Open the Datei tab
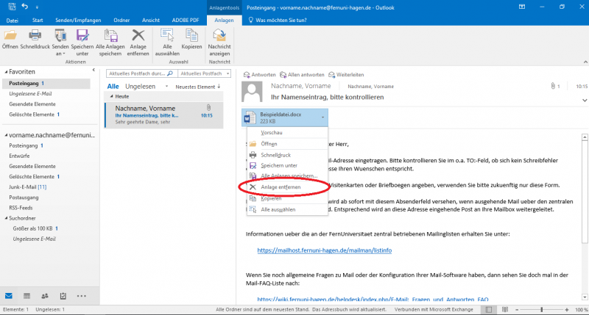 tap(13, 21)
